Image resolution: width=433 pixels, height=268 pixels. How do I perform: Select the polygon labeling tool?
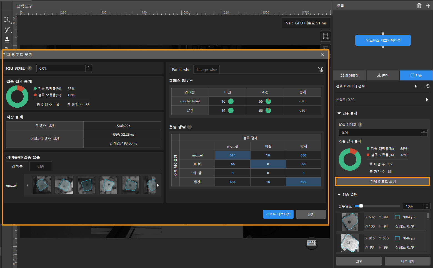point(7,20)
